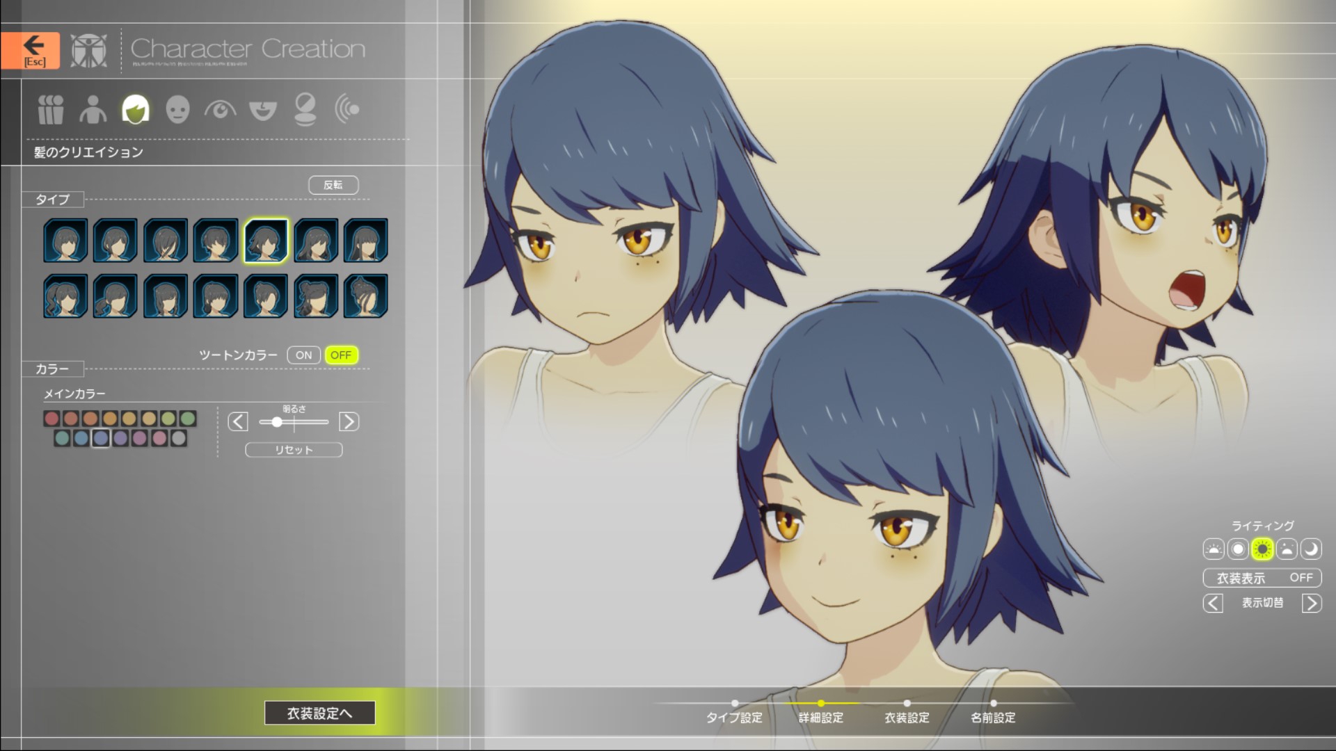Select the teal hair color swatch
Screen dimensions: 1336x751
click(x=62, y=438)
